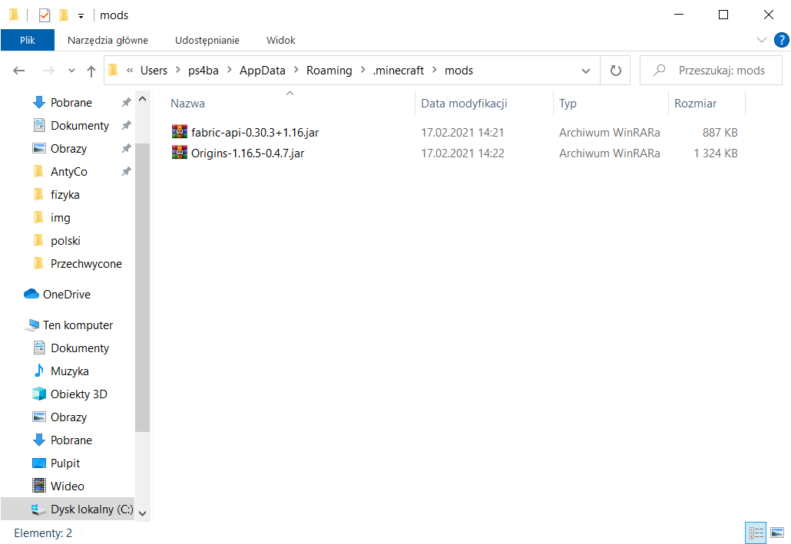
Task: Open pinned Pobrane in Quick access
Action: 71,102
